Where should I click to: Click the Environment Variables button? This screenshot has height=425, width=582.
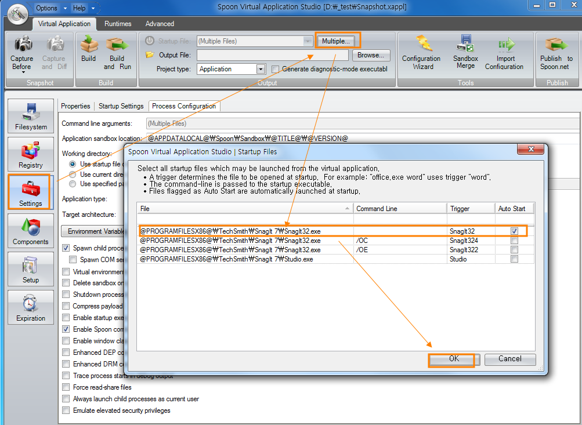[93, 231]
